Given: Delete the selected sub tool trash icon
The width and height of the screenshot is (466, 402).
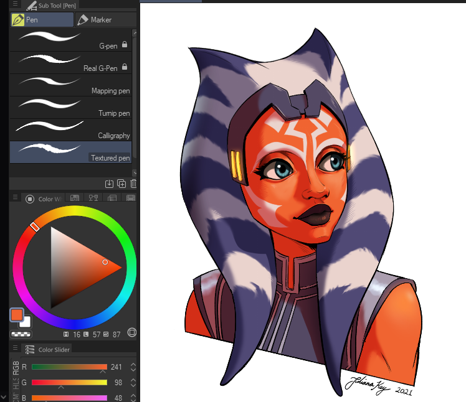Looking at the screenshot, I should click(x=133, y=184).
